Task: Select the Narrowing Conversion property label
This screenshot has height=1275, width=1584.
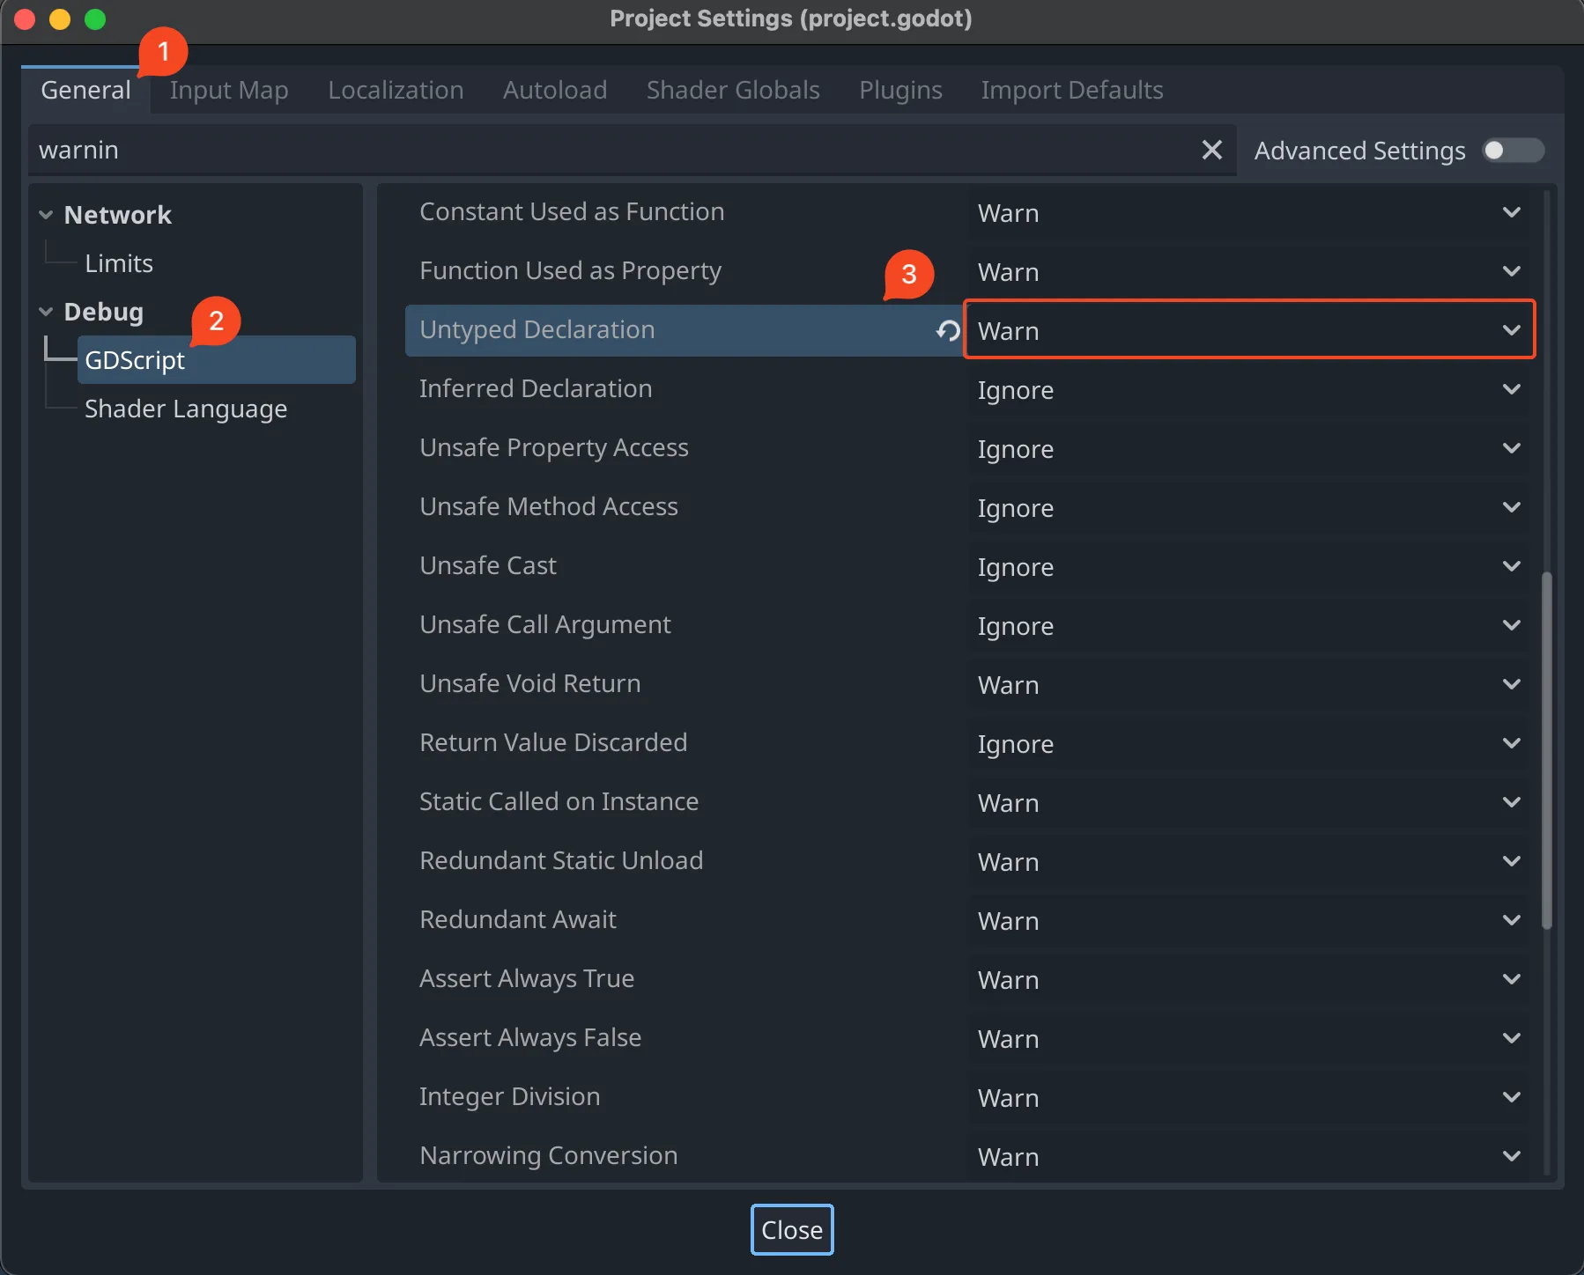Action: (x=549, y=1155)
